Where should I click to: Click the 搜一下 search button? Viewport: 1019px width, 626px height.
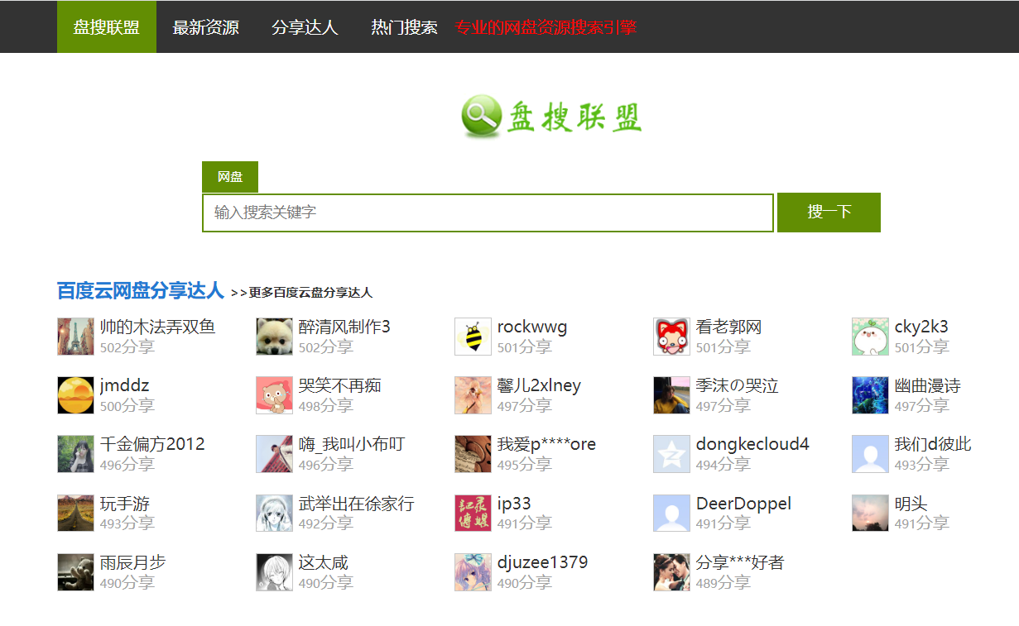click(x=829, y=213)
